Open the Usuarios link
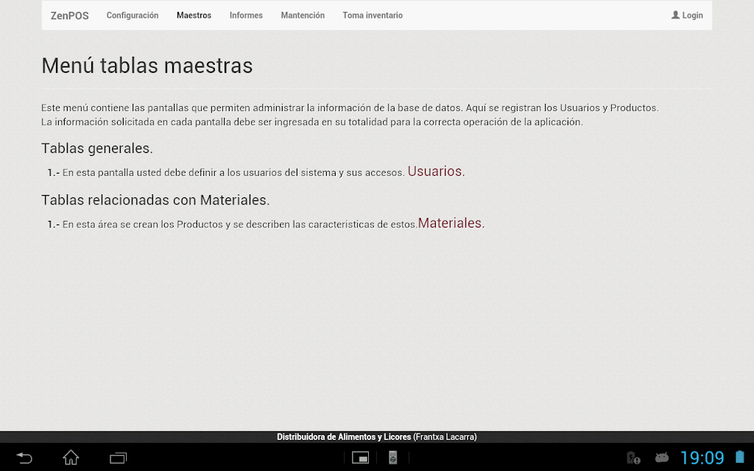The width and height of the screenshot is (754, 471). (436, 171)
